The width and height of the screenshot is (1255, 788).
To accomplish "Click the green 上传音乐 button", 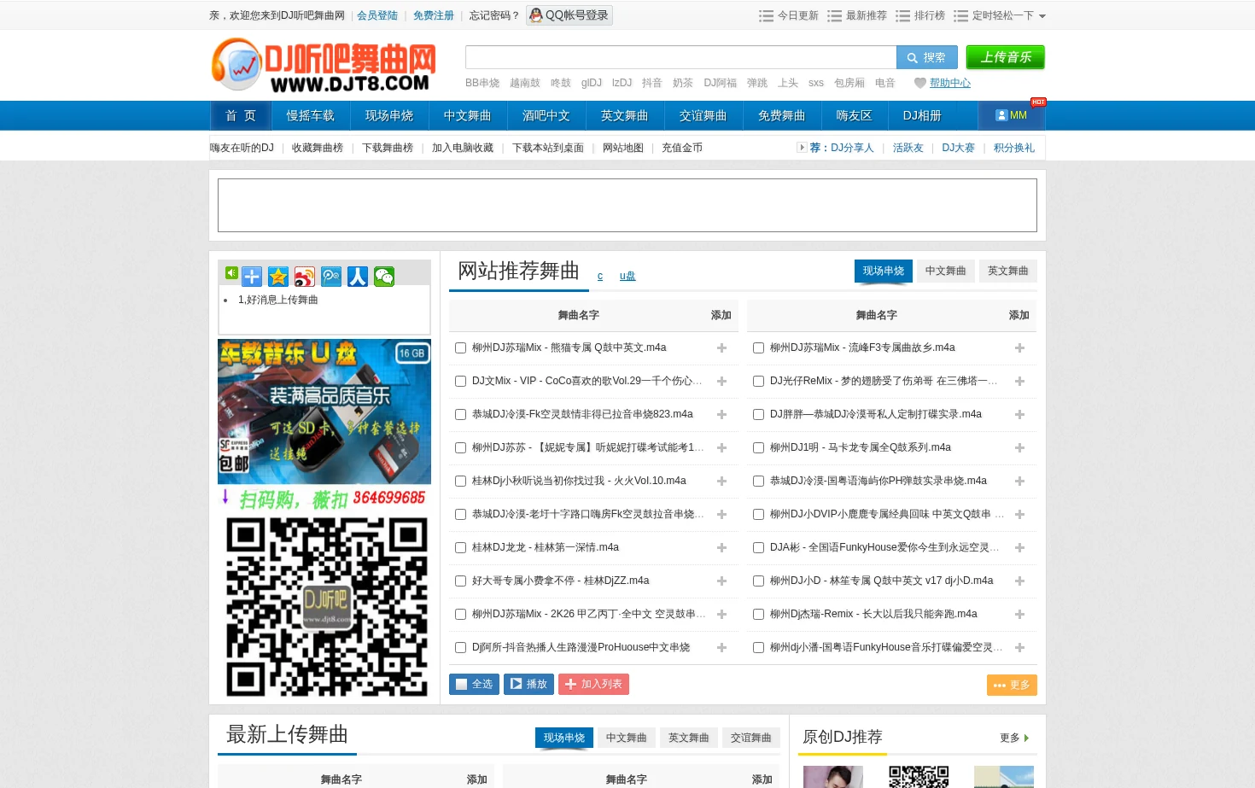I will pyautogui.click(x=1005, y=57).
